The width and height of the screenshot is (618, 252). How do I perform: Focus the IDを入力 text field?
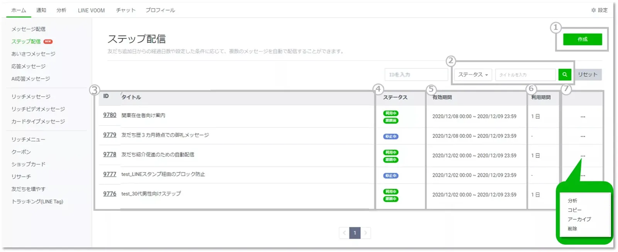click(416, 74)
